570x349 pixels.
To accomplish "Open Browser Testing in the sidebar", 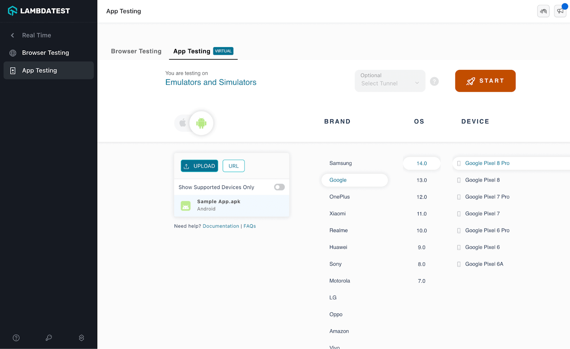I will (45, 53).
